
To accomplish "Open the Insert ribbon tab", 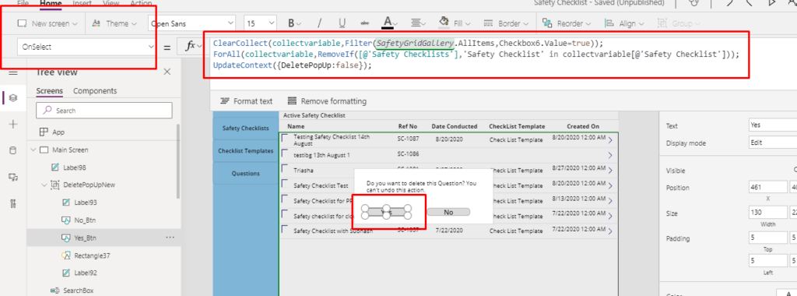I will pos(82,3).
